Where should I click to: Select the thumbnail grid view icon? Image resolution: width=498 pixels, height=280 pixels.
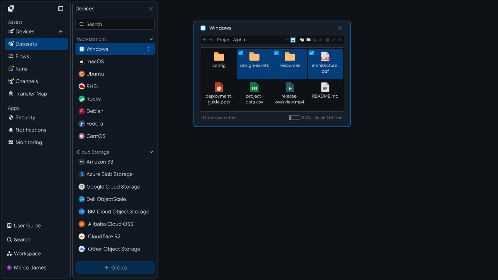[x=293, y=40]
